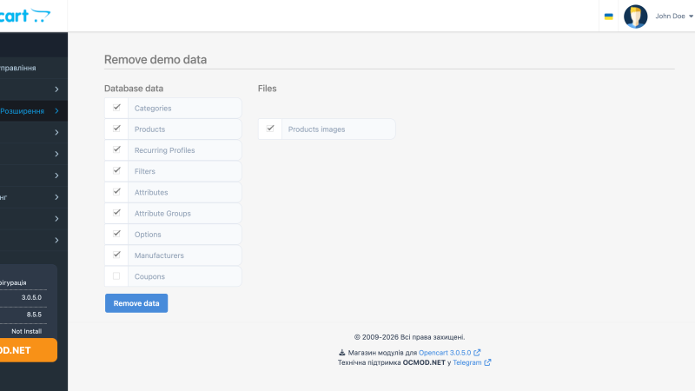
Task: Uncheck the Manufacturers checkbox
Action: (116, 255)
